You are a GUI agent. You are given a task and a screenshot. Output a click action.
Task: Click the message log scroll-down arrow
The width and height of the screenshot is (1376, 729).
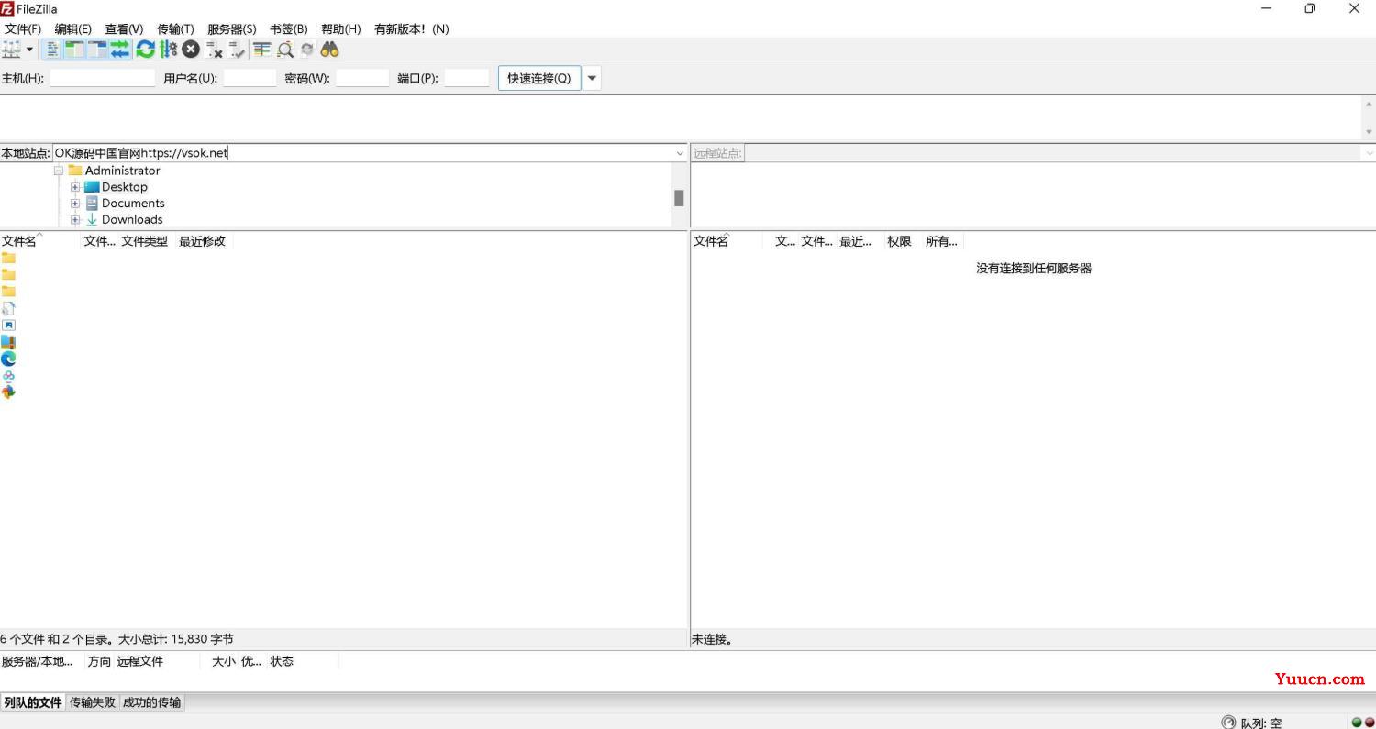tap(1369, 132)
